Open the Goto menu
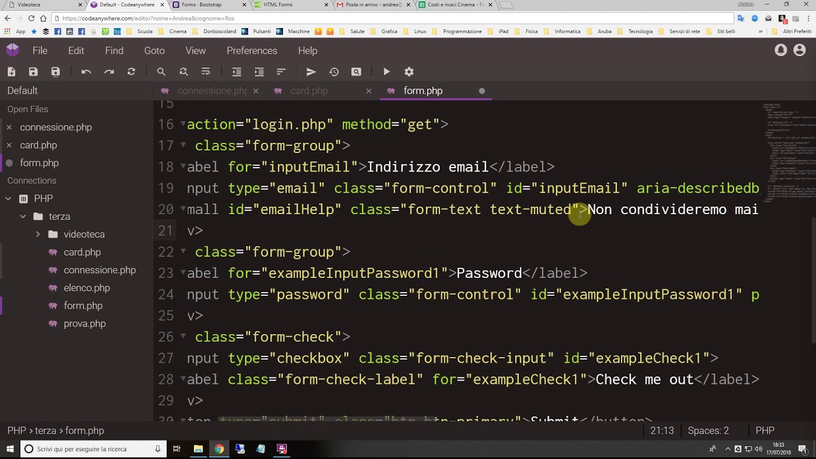Image resolution: width=816 pixels, height=459 pixels. pyautogui.click(x=154, y=50)
